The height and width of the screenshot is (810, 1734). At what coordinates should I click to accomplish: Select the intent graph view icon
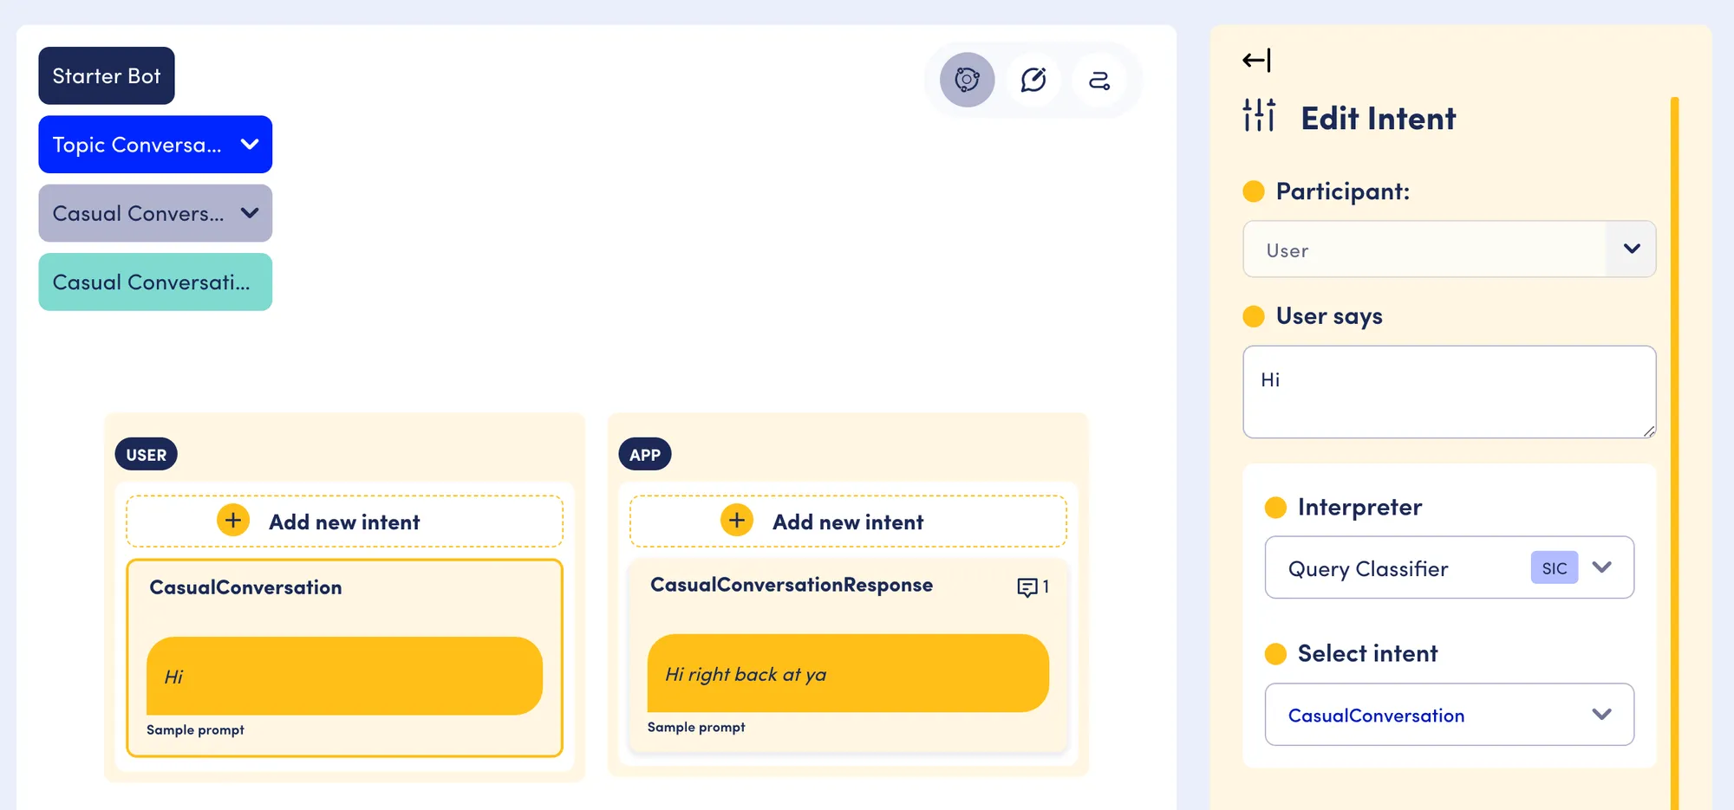tap(967, 80)
